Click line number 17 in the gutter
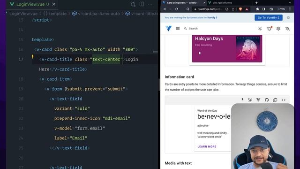The width and height of the screenshot is (300, 169). click(21, 60)
